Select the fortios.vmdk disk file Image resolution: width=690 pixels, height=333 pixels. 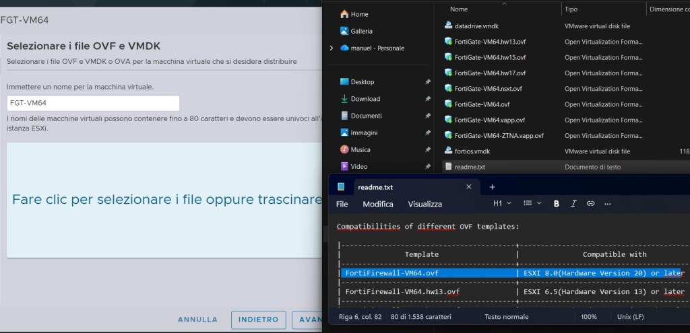pyautogui.click(x=472, y=151)
